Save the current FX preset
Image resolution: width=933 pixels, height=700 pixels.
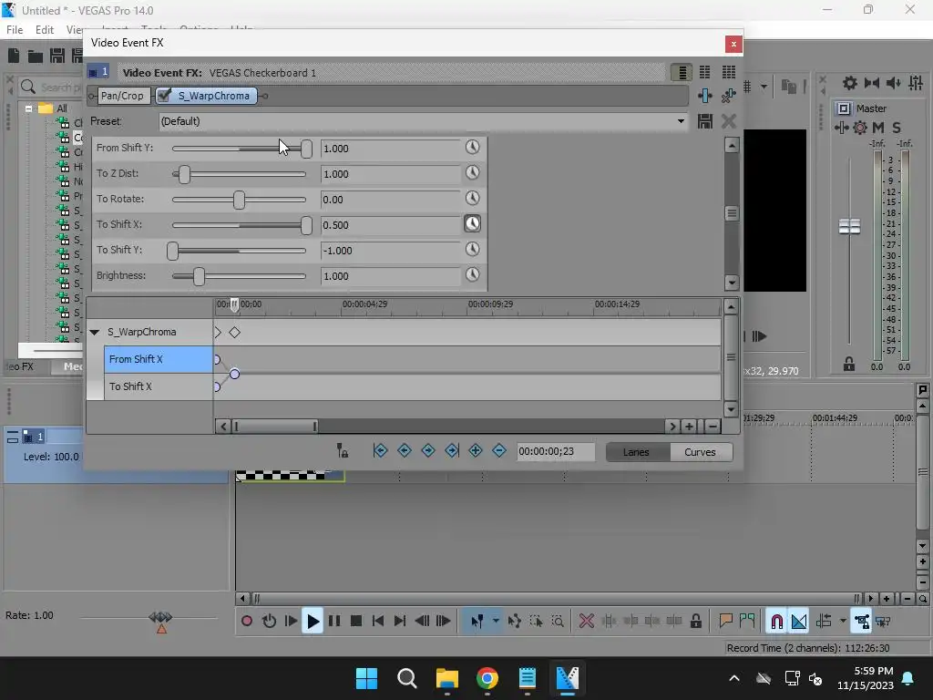coord(705,121)
